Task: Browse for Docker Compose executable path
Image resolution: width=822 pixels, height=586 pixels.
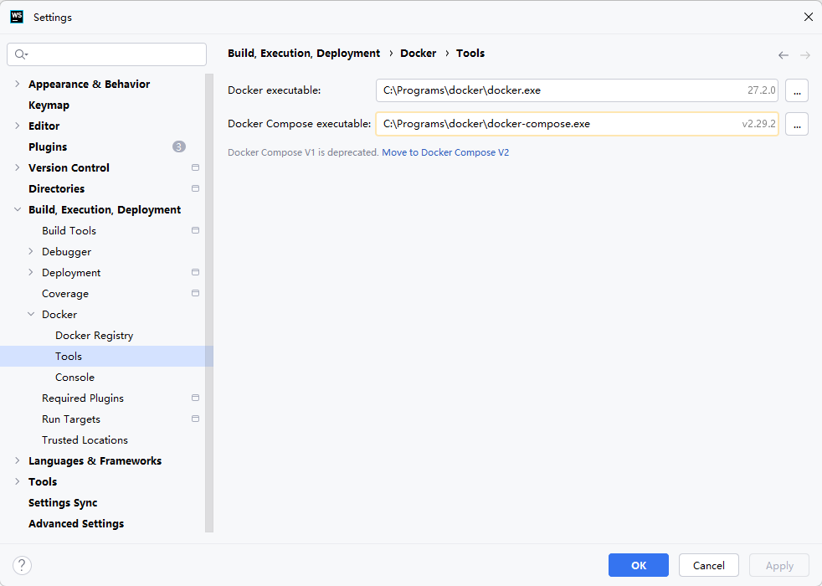Action: [796, 124]
